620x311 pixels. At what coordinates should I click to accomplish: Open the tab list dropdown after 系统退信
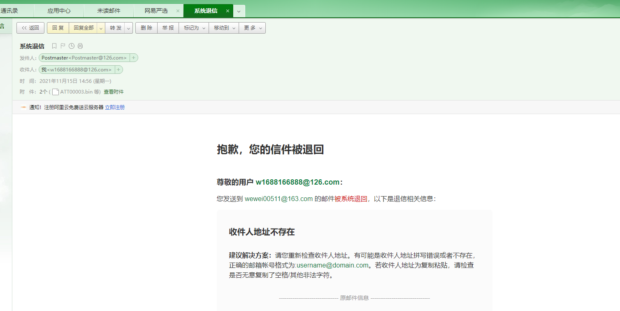pos(239,11)
